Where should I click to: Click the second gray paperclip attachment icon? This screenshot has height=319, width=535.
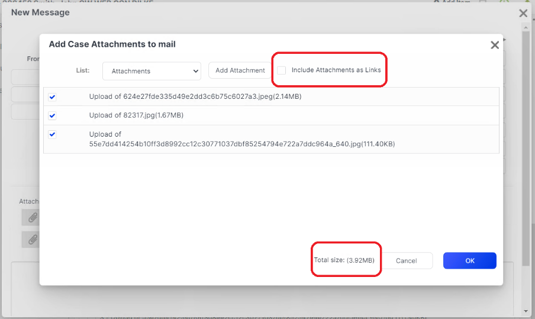(33, 239)
